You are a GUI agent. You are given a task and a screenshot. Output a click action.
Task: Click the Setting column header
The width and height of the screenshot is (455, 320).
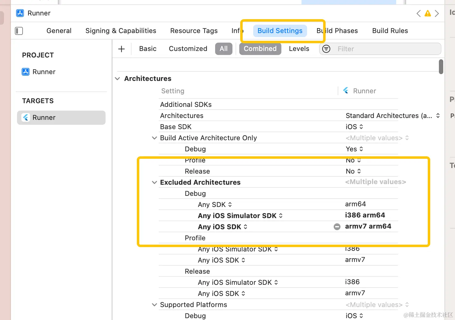point(173,91)
